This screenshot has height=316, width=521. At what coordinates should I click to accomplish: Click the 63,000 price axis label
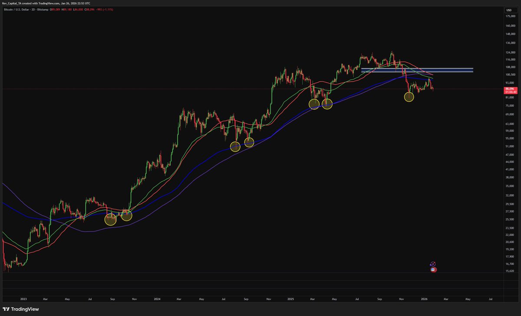point(509,124)
